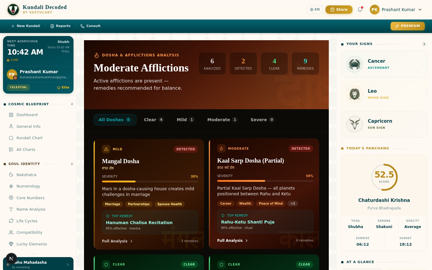Switch to the Moderate doshas tab

point(222,120)
